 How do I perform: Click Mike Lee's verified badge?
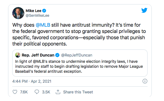point(44,10)
